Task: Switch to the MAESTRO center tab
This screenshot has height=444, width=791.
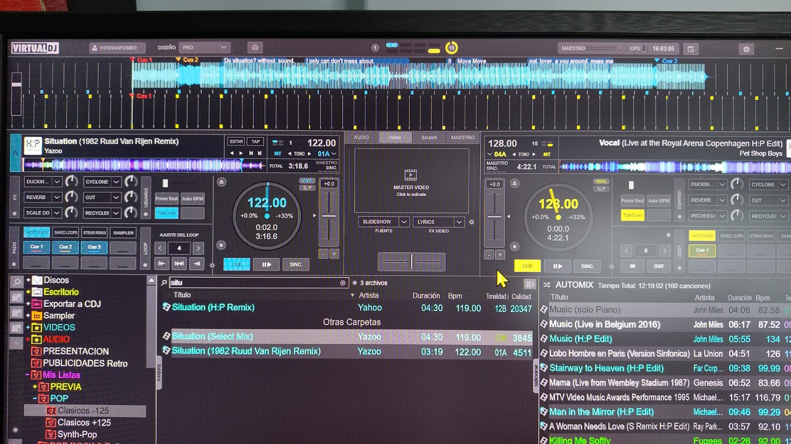Action: click(x=463, y=137)
